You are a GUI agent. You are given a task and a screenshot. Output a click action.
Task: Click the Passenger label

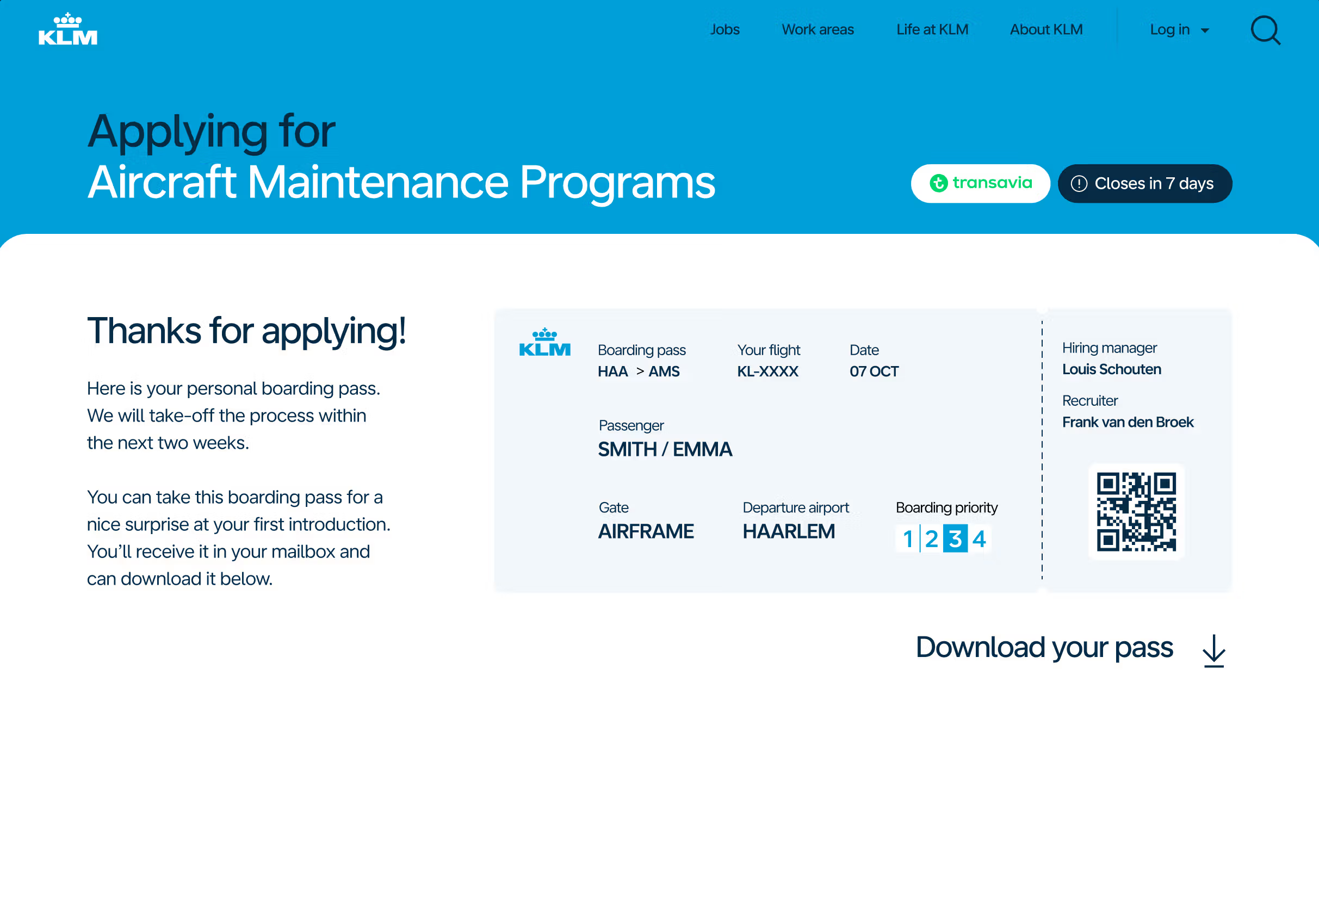631,425
